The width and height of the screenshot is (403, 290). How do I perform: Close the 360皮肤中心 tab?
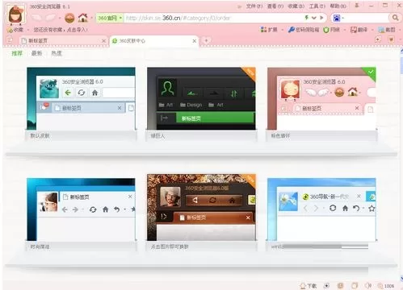(195, 41)
